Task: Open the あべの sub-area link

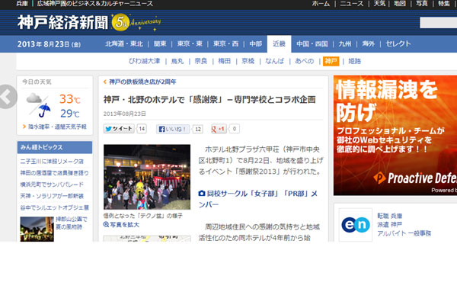Action: [x=304, y=61]
